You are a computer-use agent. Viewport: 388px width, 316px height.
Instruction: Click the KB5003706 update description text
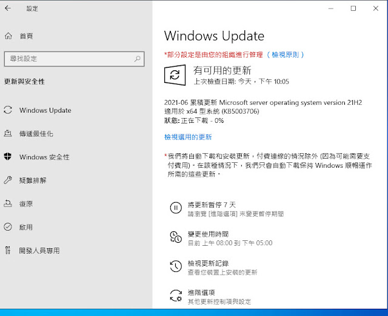263,107
